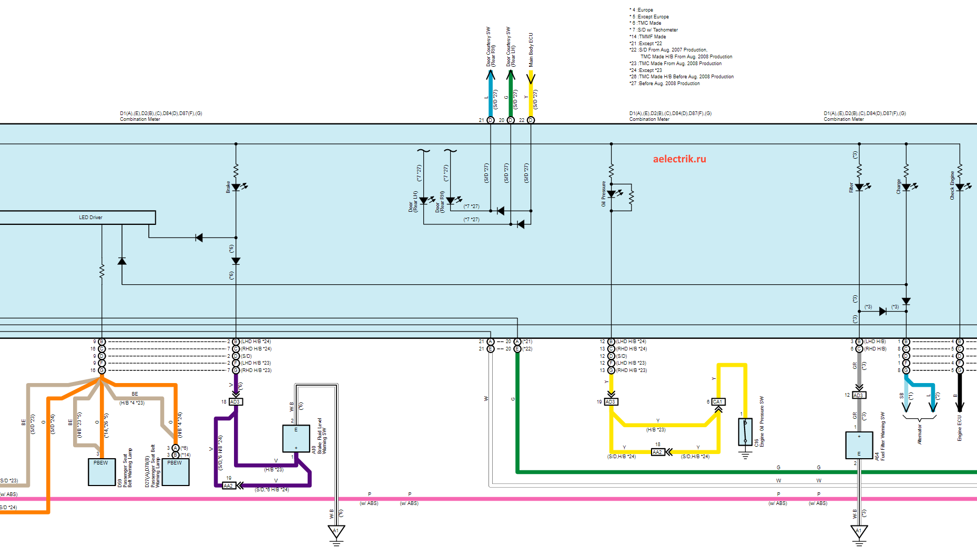Click legend note '*14 :TMMF Made'
Image resolution: width=977 pixels, height=547 pixels.
(x=648, y=37)
